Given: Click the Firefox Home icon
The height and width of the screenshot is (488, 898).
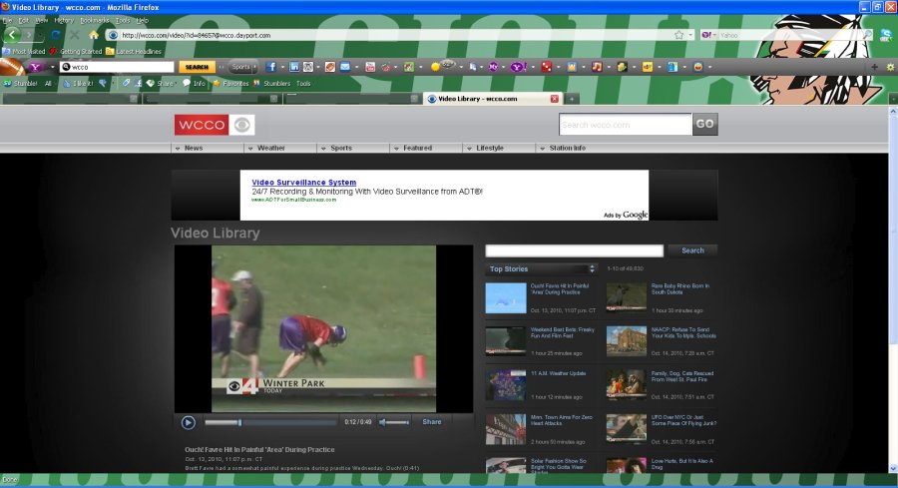Looking at the screenshot, I should [x=94, y=35].
